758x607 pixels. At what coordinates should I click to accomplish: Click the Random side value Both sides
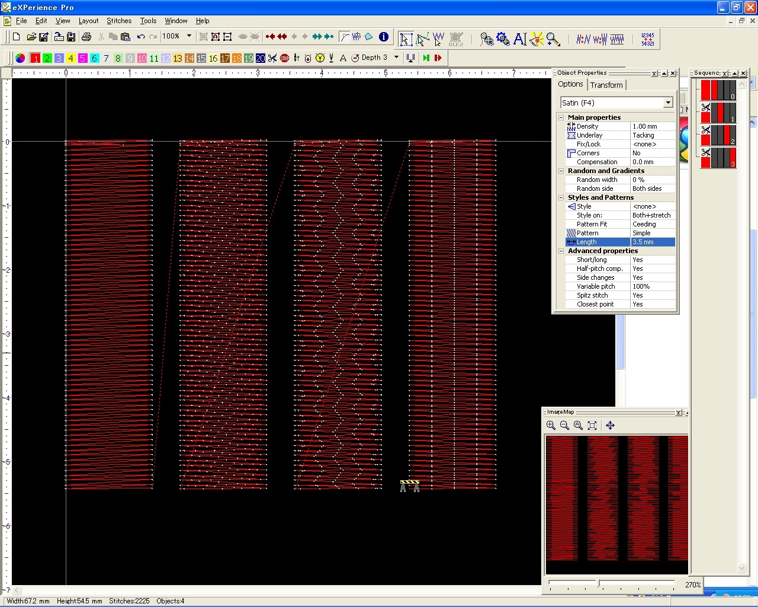(653, 189)
